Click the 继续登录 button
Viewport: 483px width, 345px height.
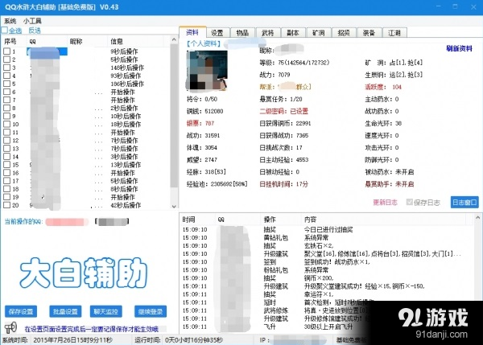click(151, 311)
